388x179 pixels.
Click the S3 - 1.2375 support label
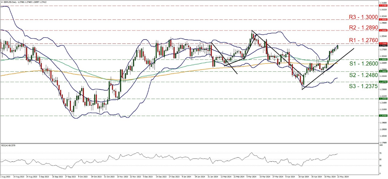(363, 86)
